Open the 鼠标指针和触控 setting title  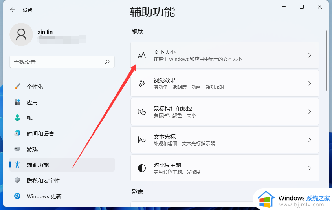coord(173,109)
